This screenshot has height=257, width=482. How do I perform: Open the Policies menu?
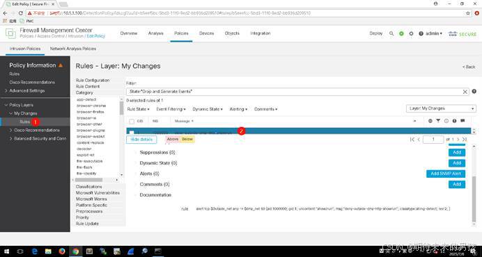(x=181, y=33)
